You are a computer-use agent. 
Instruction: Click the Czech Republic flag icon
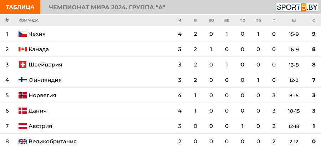point(23,34)
